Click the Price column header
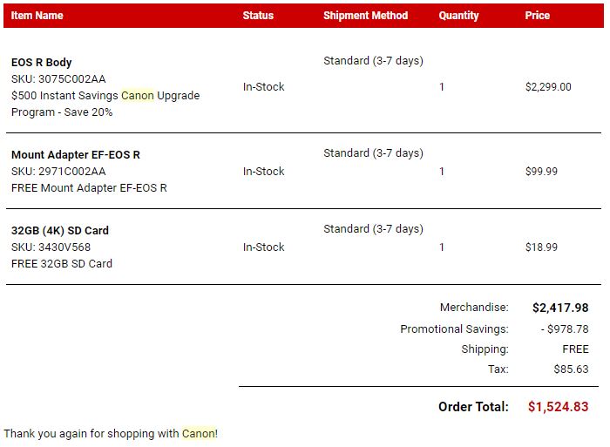This screenshot has width=610, height=447. 537,16
